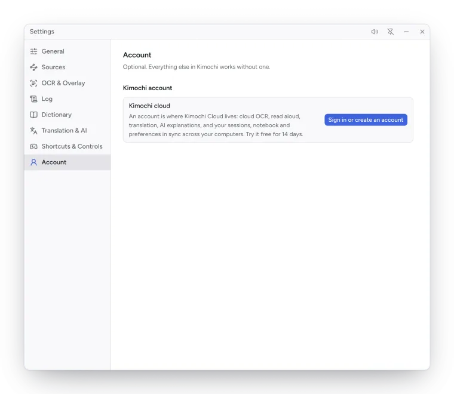The image size is (454, 394).
Task: Select the Dictionary settings section
Action: pyautogui.click(x=68, y=115)
